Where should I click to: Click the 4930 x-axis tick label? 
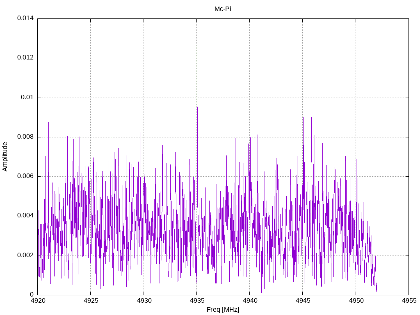point(144,301)
